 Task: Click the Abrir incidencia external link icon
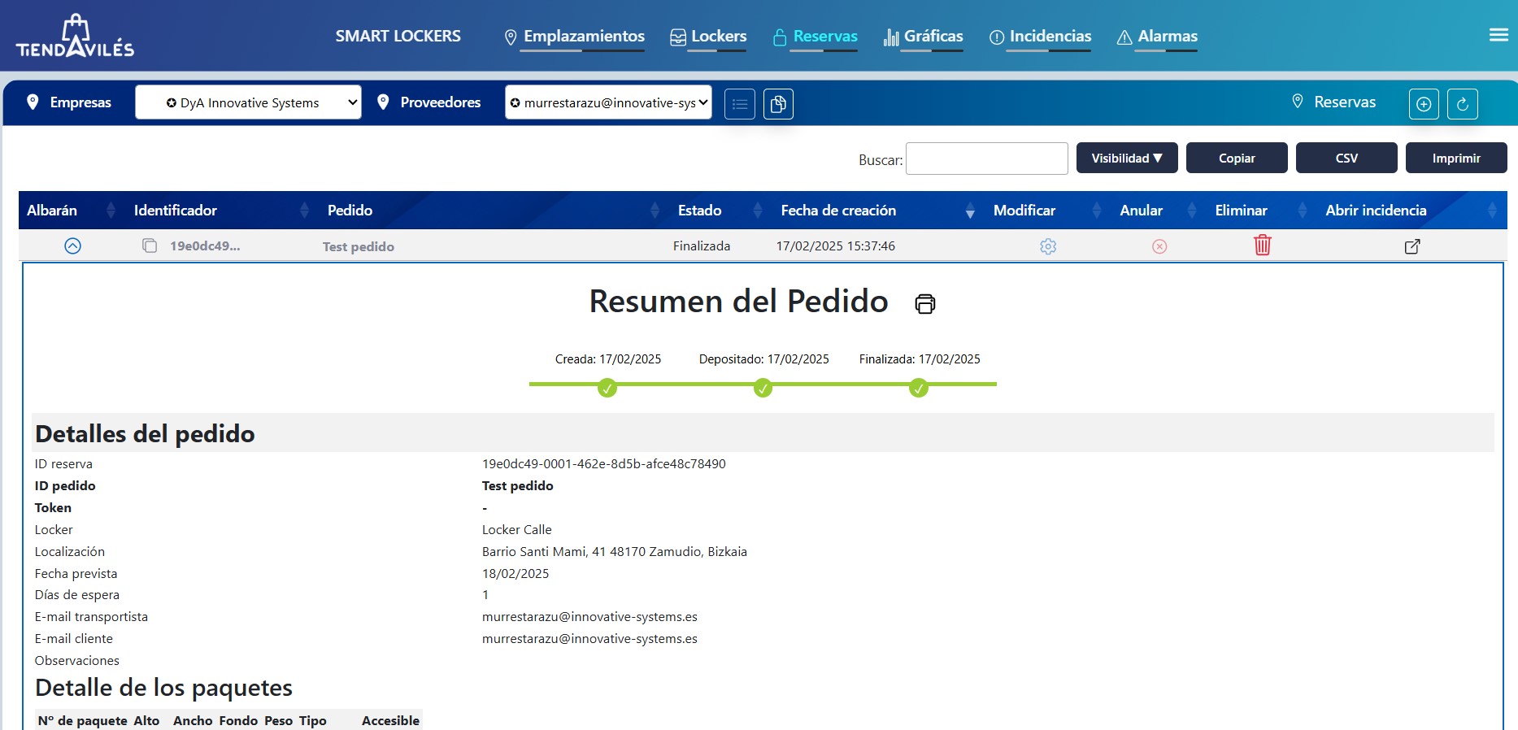click(1412, 246)
